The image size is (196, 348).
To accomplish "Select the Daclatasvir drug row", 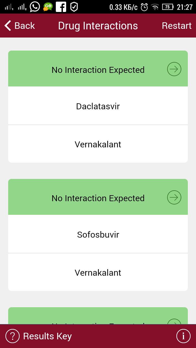I will [x=98, y=106].
